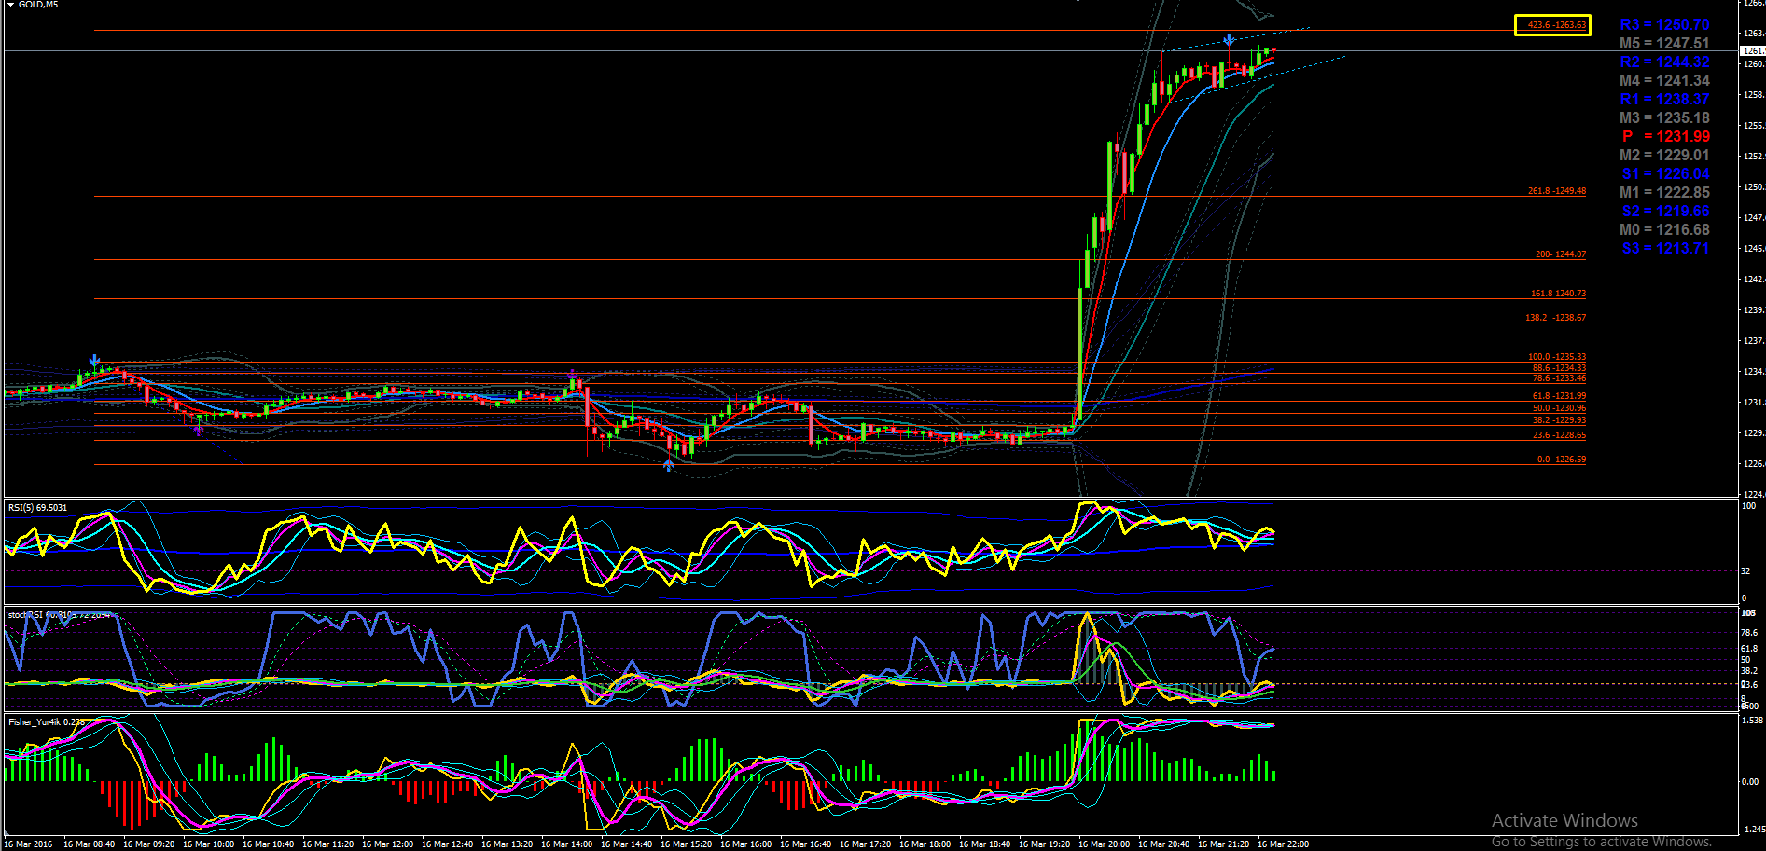The image size is (1766, 851).
Task: Select the 261.8 -1249.48 Fibonacci level label
Action: pyautogui.click(x=1556, y=191)
